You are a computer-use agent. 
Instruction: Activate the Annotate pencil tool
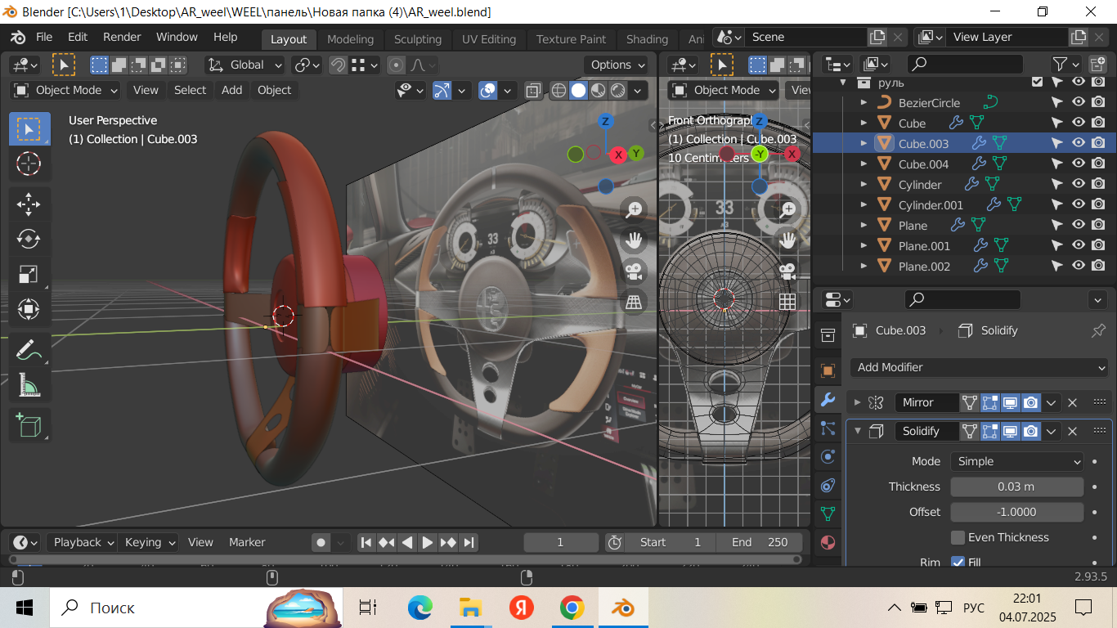[29, 350]
